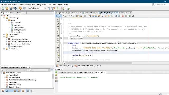Toggle Show Non-Public Members in Navigator toolbar
The image size is (169, 95).
pyautogui.click(x=15, y=91)
